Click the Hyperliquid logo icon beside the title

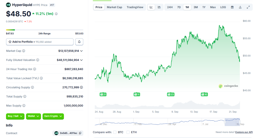[x=8, y=5]
